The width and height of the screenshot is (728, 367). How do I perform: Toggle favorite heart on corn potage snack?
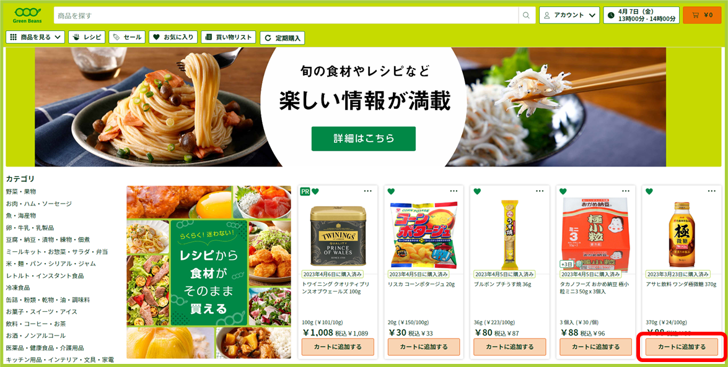[391, 191]
